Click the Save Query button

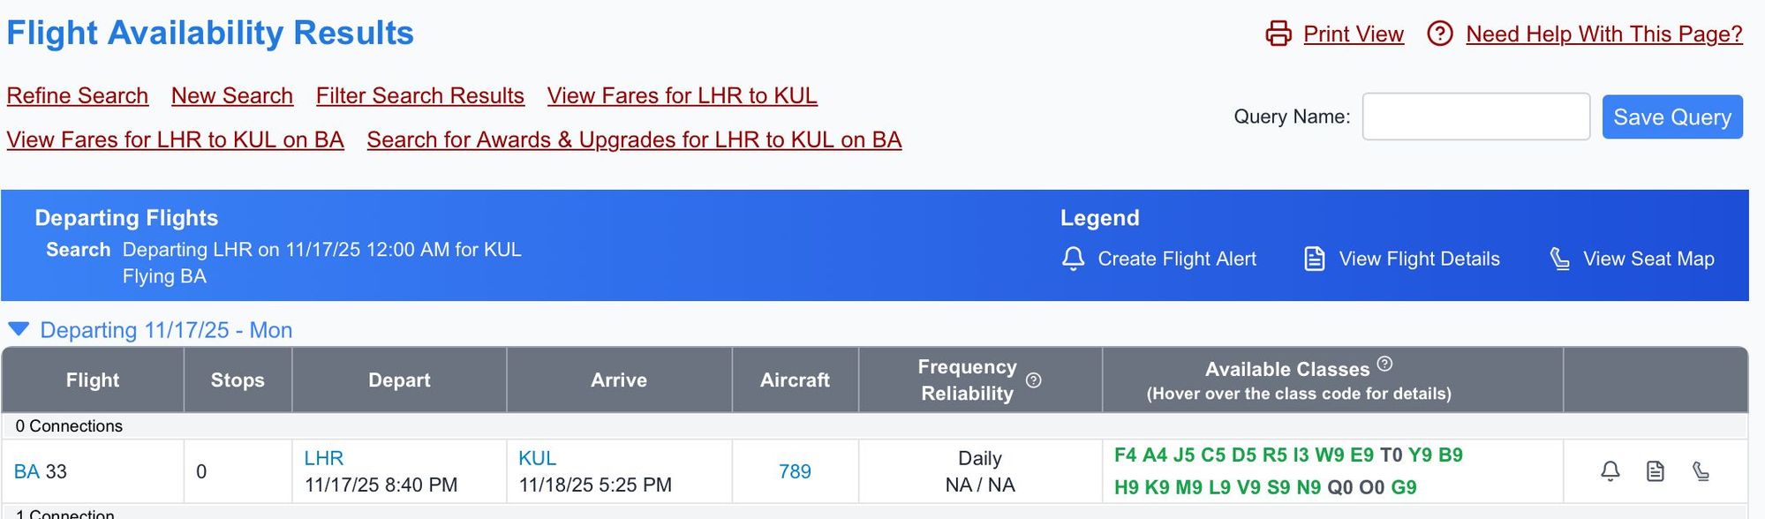[1671, 117]
